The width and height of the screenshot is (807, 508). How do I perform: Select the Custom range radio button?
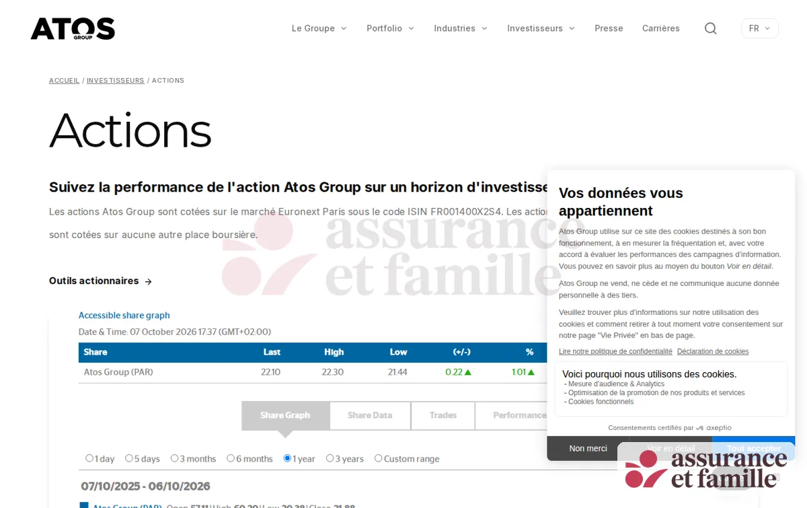point(379,458)
